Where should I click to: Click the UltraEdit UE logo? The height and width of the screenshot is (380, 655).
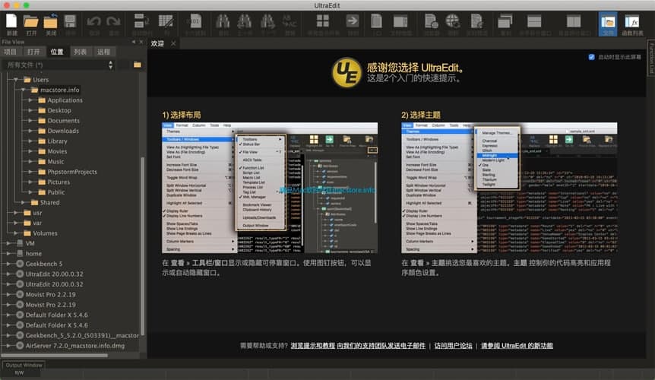(x=346, y=72)
